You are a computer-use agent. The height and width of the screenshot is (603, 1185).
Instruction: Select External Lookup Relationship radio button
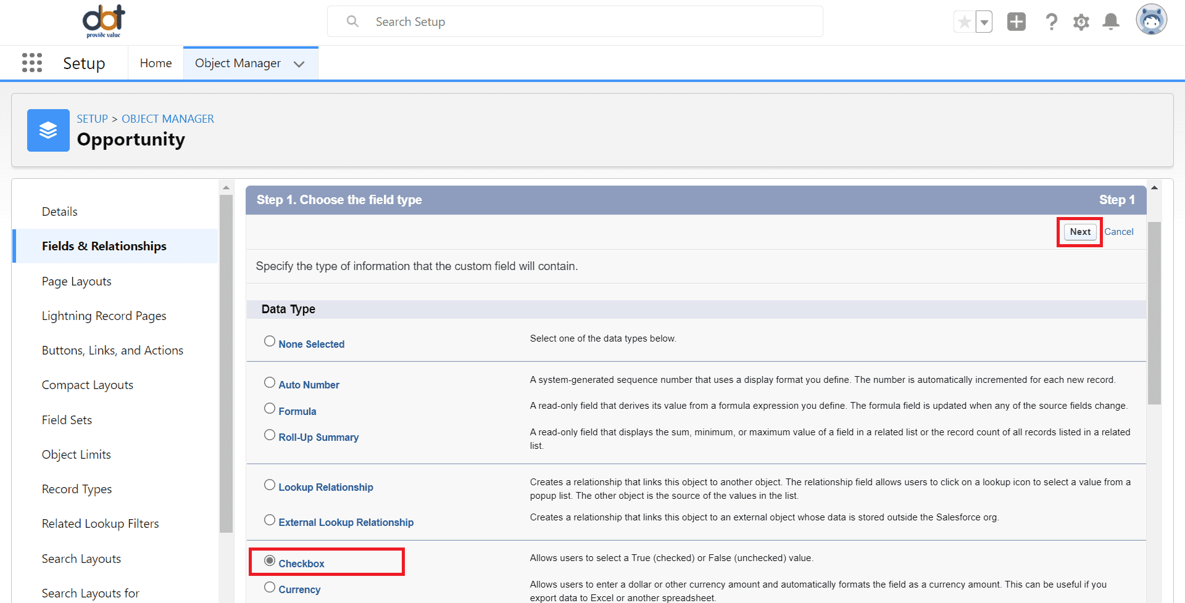pyautogui.click(x=270, y=520)
